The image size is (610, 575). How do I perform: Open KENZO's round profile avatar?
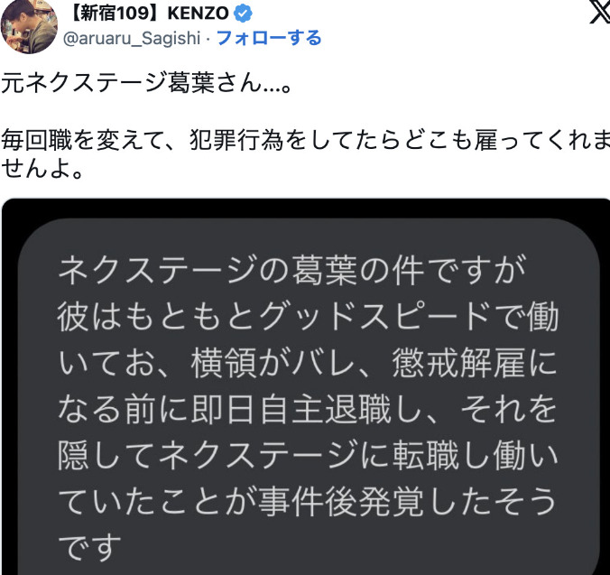tap(29, 25)
